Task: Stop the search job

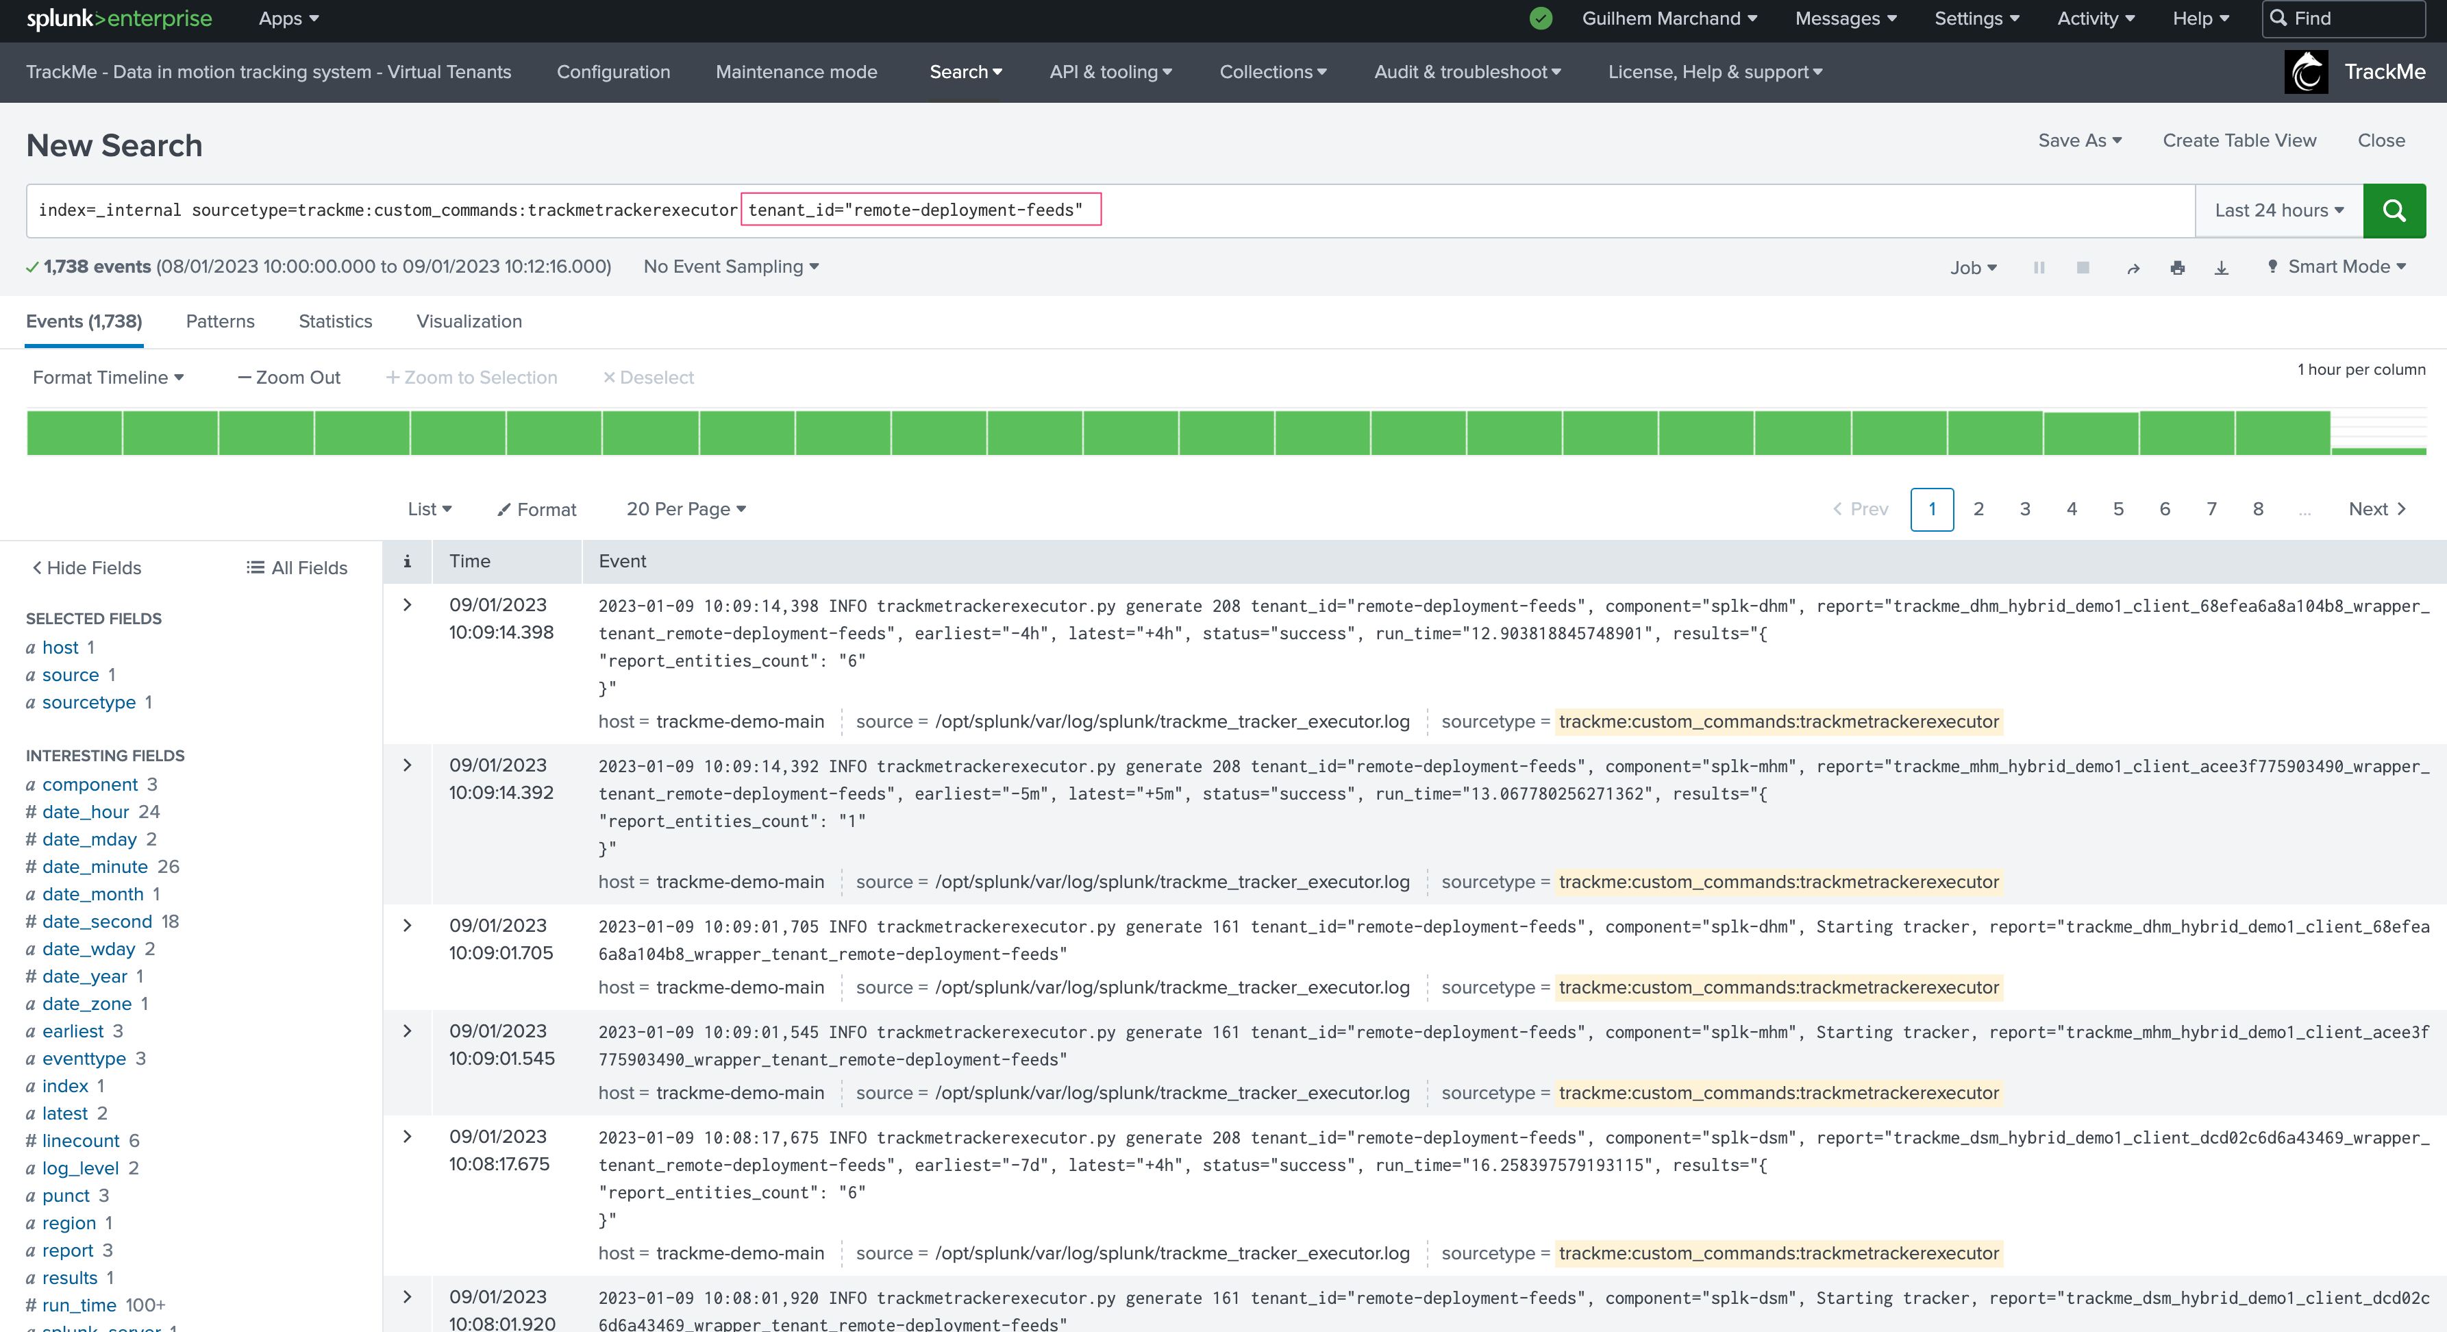Action: [2083, 268]
